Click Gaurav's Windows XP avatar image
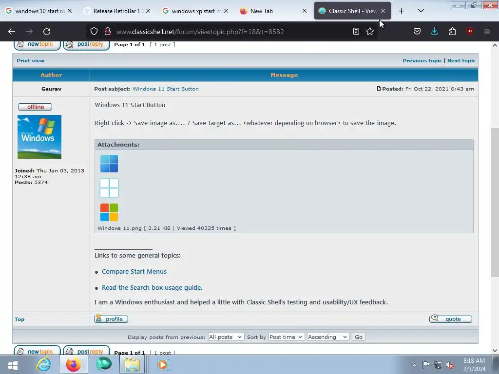499x374 pixels. 39,137
